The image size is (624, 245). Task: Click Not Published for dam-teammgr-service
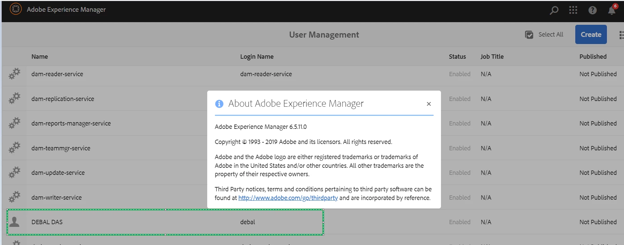(598, 148)
